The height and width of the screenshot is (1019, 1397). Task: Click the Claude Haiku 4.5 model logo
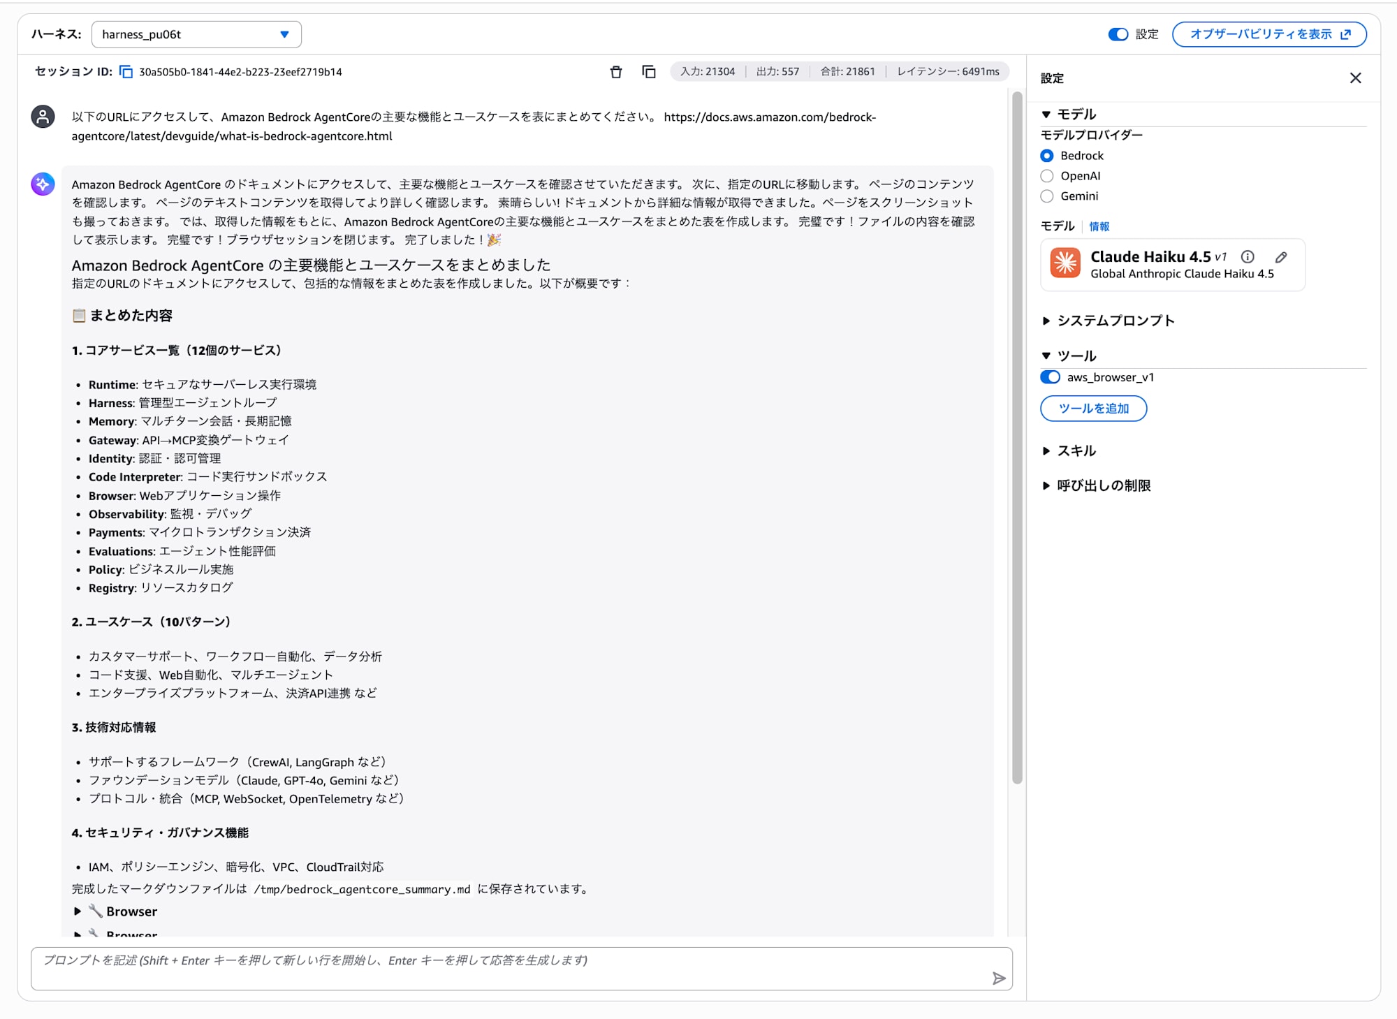(1065, 263)
